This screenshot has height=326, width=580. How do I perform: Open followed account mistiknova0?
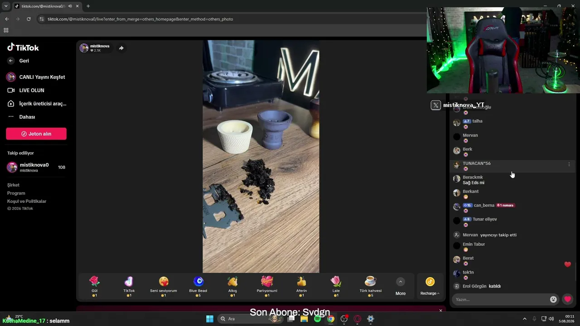point(36,167)
